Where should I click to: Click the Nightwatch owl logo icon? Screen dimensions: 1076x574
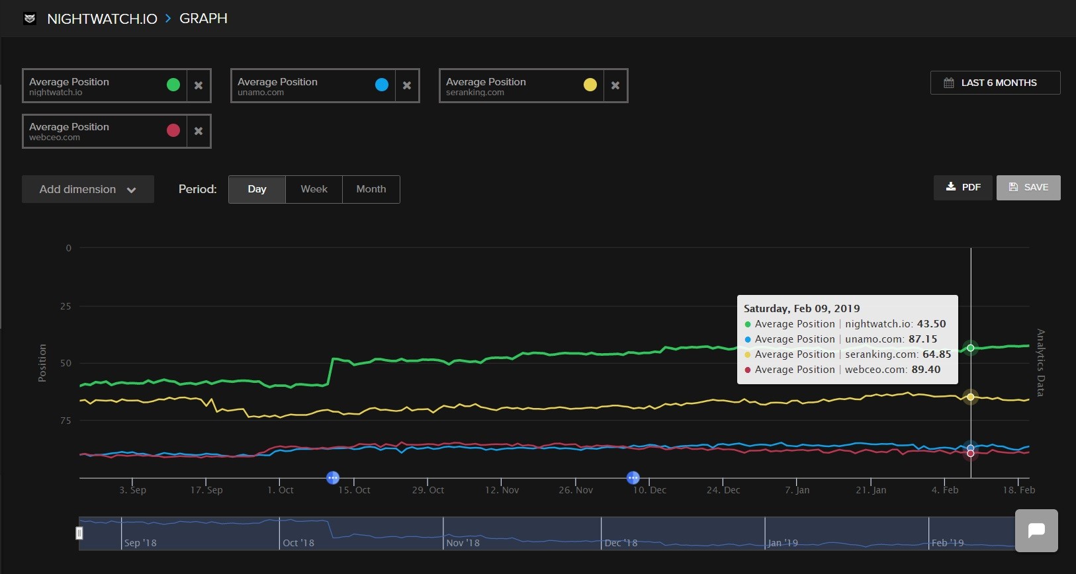30,19
